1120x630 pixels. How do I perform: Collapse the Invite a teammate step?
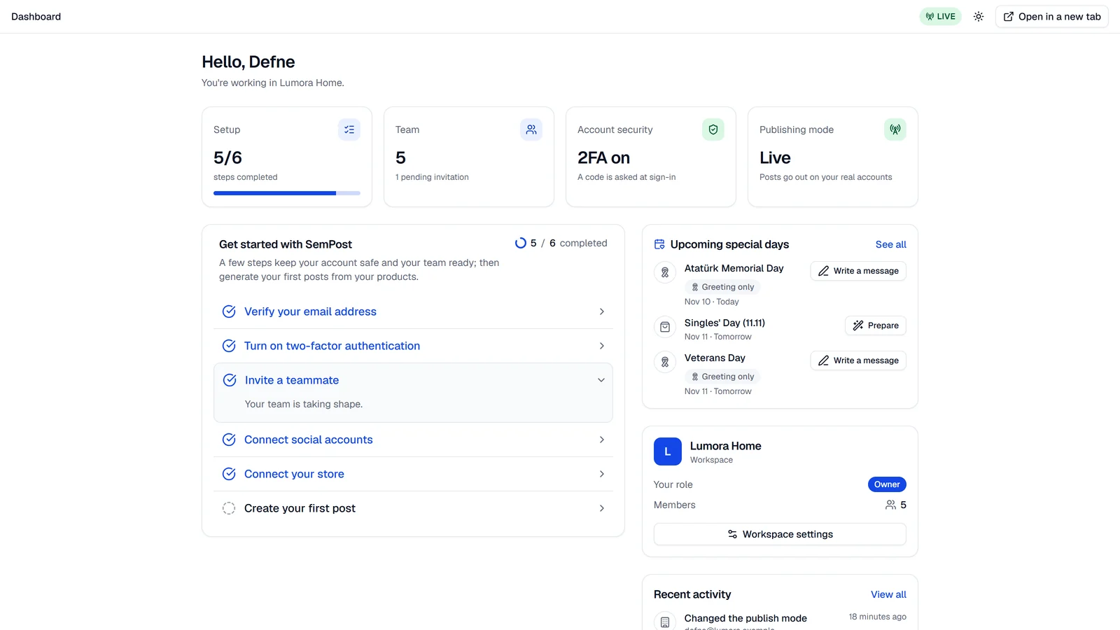[x=413, y=380]
